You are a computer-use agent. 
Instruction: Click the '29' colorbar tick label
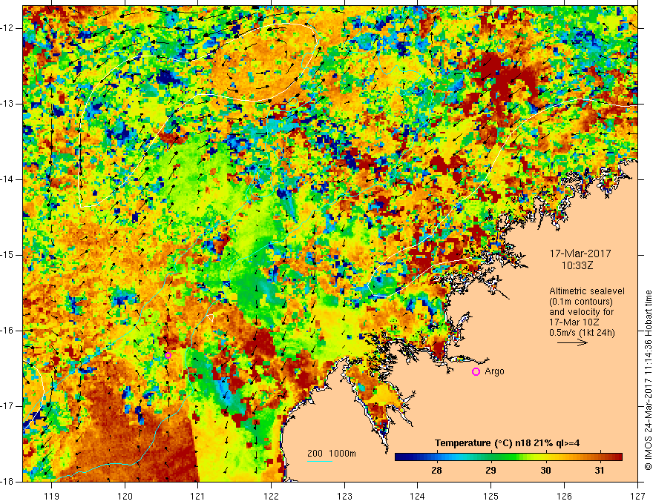(490, 471)
